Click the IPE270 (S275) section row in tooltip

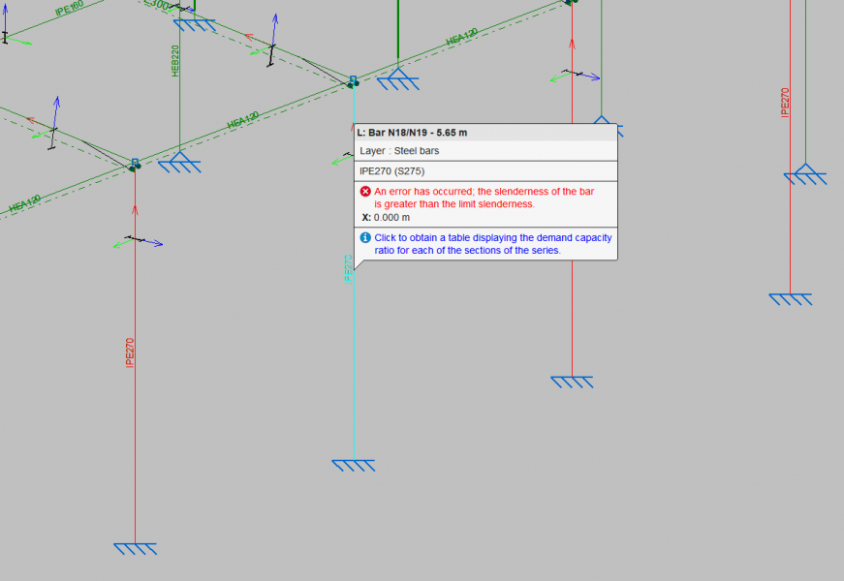coord(391,171)
